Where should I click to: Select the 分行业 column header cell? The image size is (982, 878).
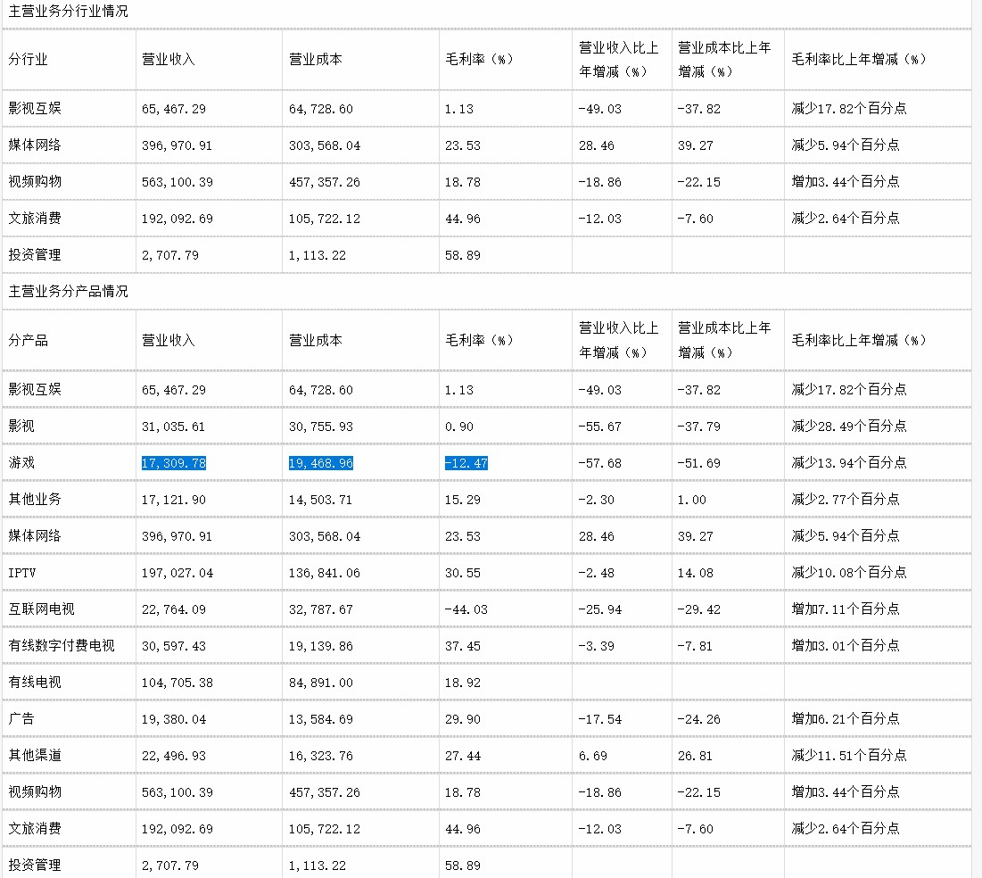29,60
